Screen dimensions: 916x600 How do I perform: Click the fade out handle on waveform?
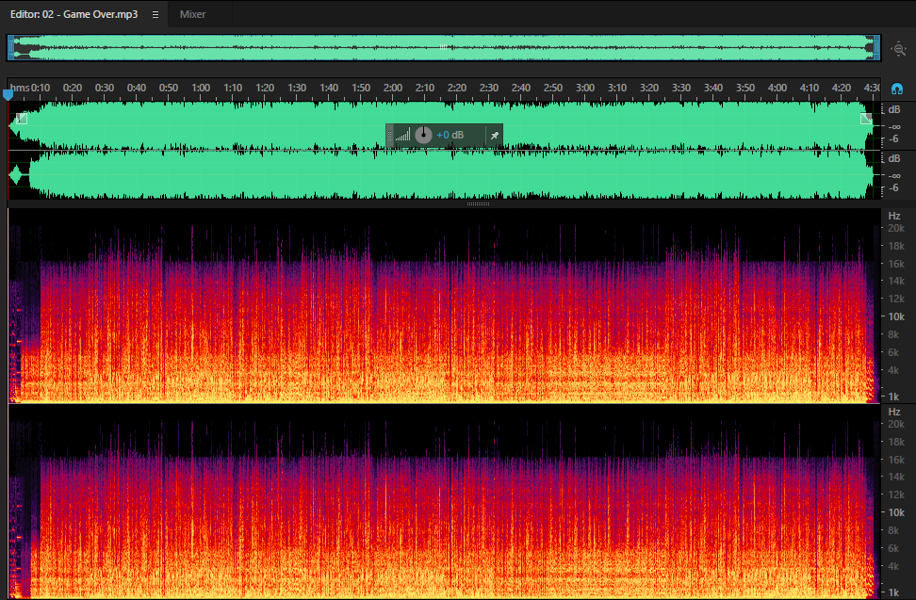pos(866,119)
